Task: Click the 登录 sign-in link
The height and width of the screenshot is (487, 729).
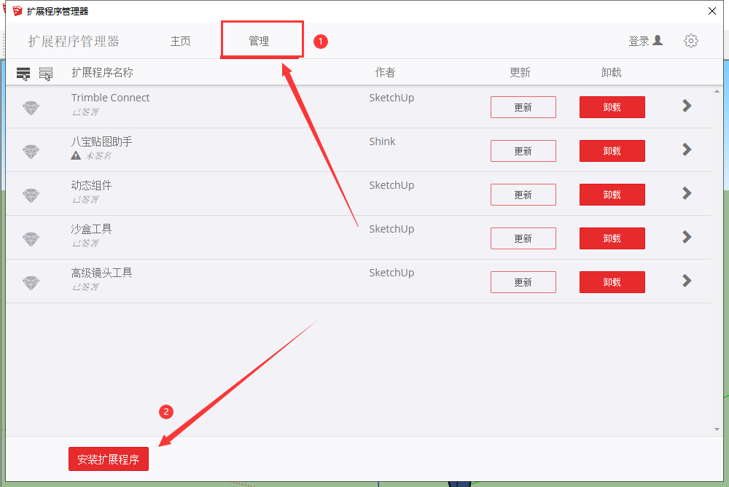Action: point(639,41)
